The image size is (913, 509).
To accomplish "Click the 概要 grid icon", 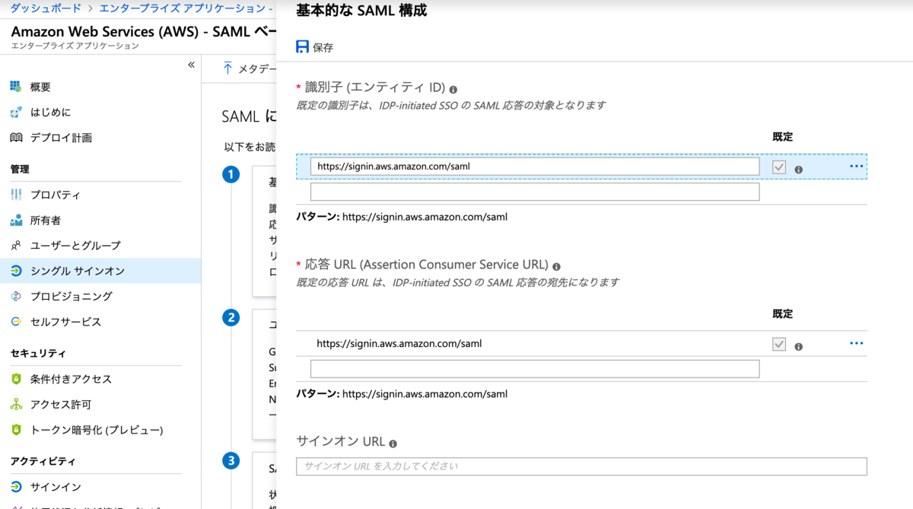I will pos(16,87).
